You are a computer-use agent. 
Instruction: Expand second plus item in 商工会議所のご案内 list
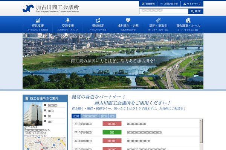pos(45,110)
